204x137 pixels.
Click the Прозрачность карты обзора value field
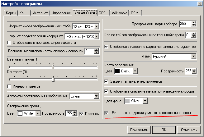pos(184,24)
